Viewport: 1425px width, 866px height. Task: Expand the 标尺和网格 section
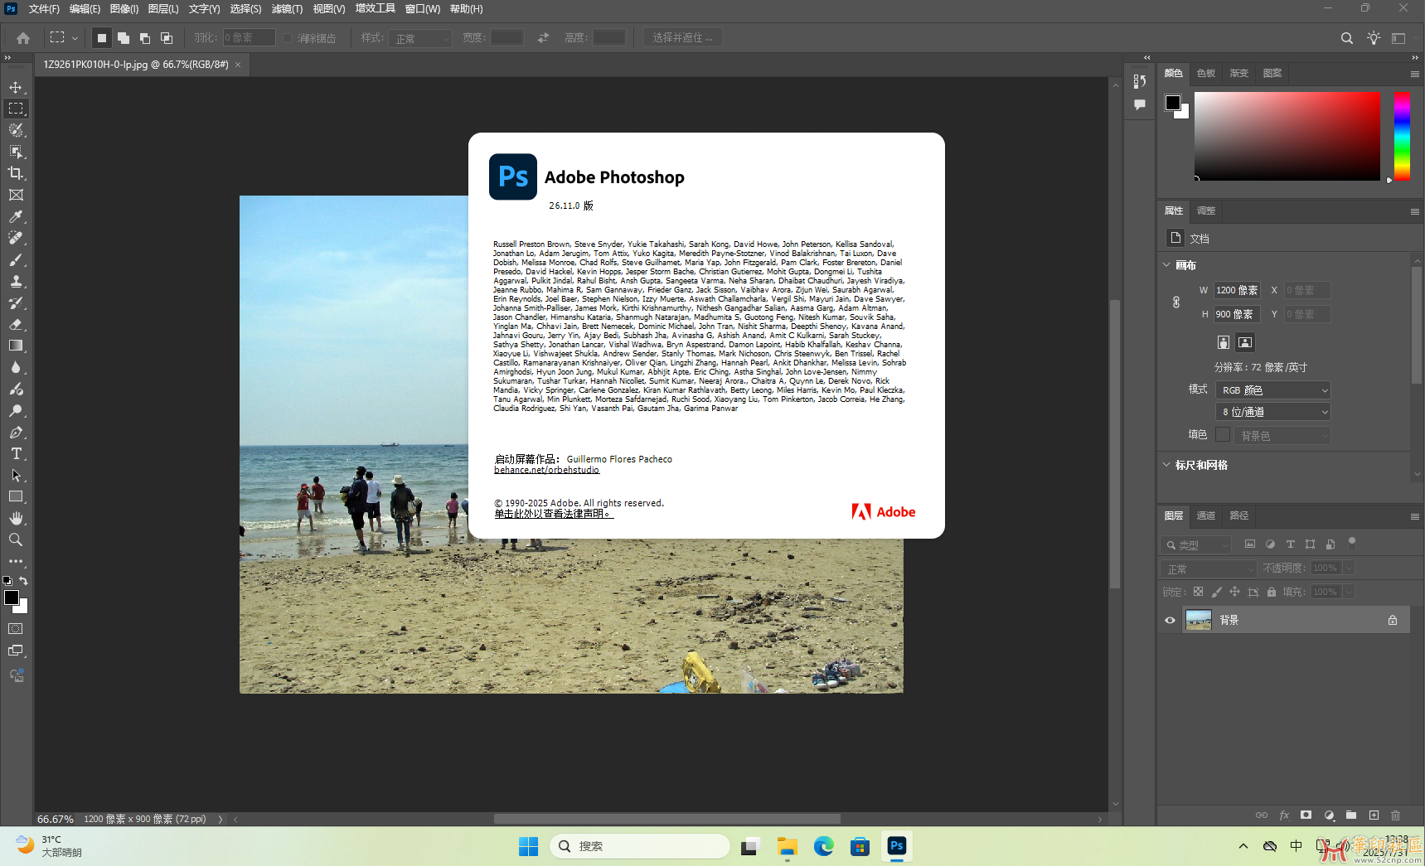1166,465
